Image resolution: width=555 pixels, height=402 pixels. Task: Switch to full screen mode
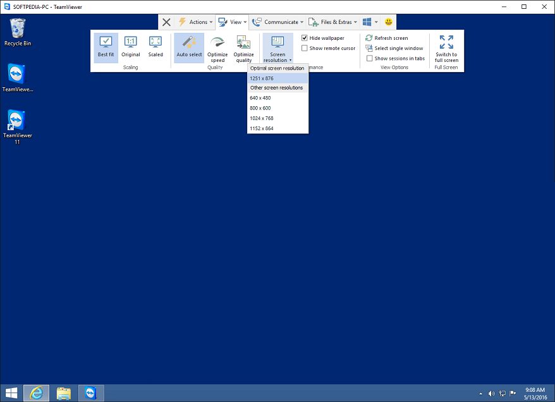[x=446, y=48]
